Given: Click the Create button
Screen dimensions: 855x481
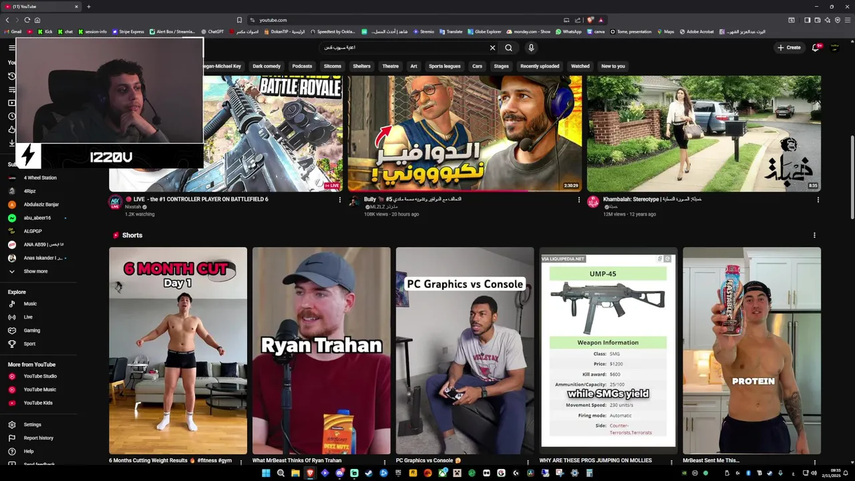Looking at the screenshot, I should [789, 47].
